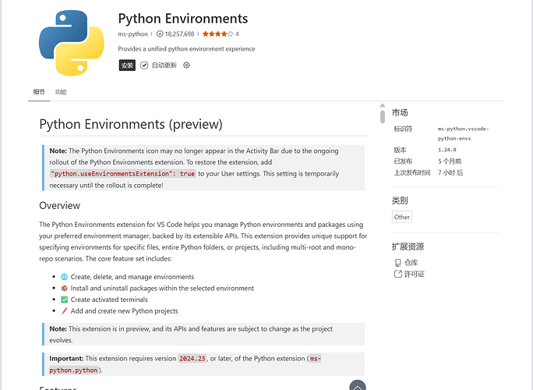Open the ms-python publisher link

[x=132, y=34]
